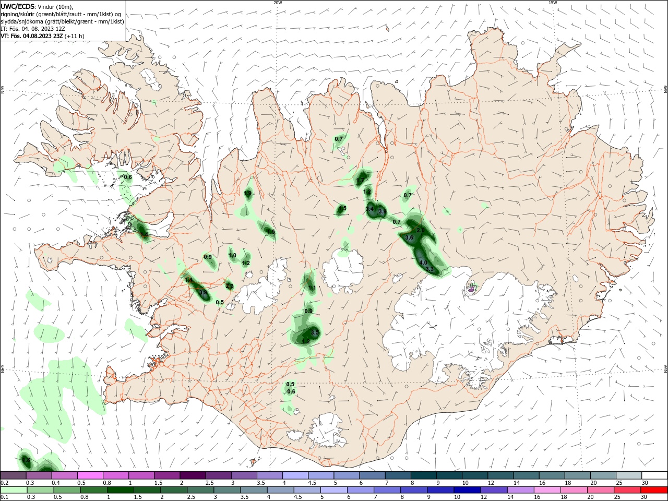
Task: Click pink rain swatch between 18 and 20
Action: pos(573,490)
